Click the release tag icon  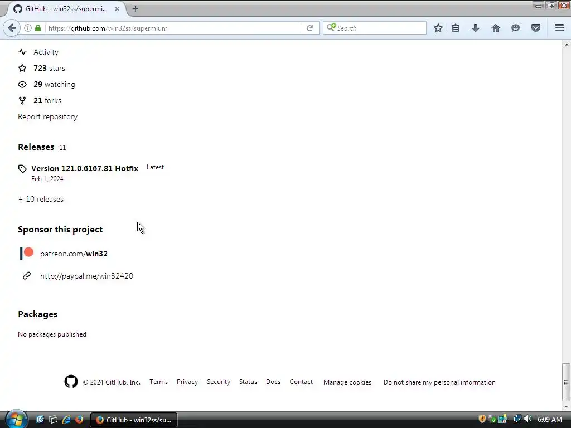point(22,168)
